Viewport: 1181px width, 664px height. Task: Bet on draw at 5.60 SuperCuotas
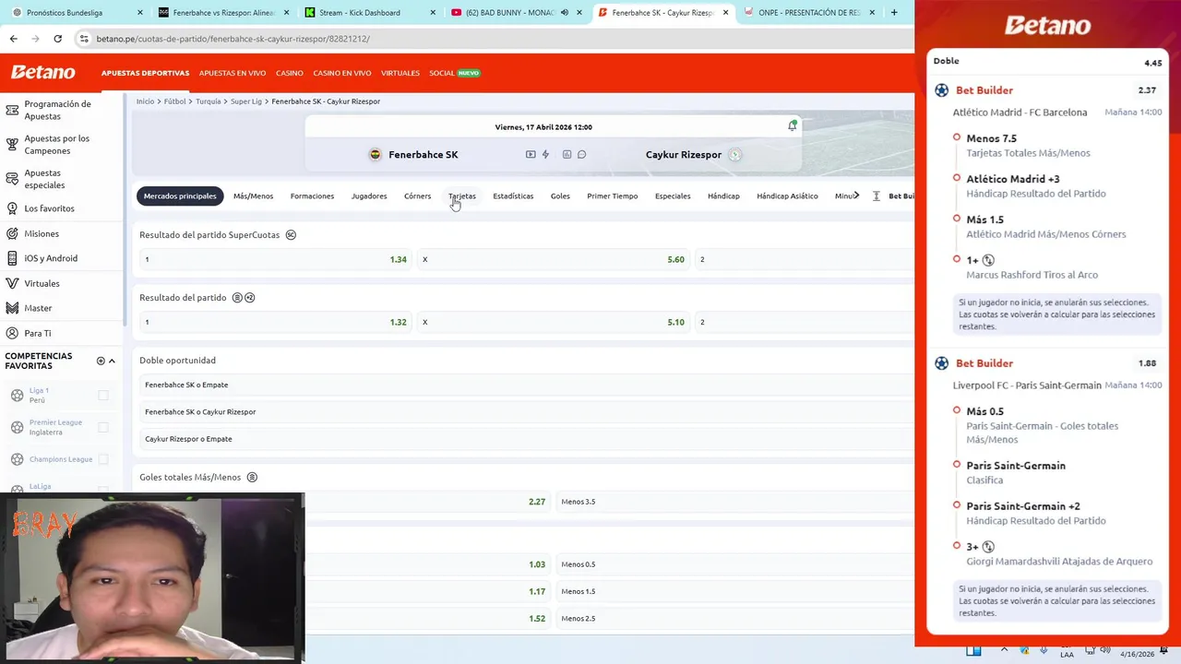tap(554, 260)
